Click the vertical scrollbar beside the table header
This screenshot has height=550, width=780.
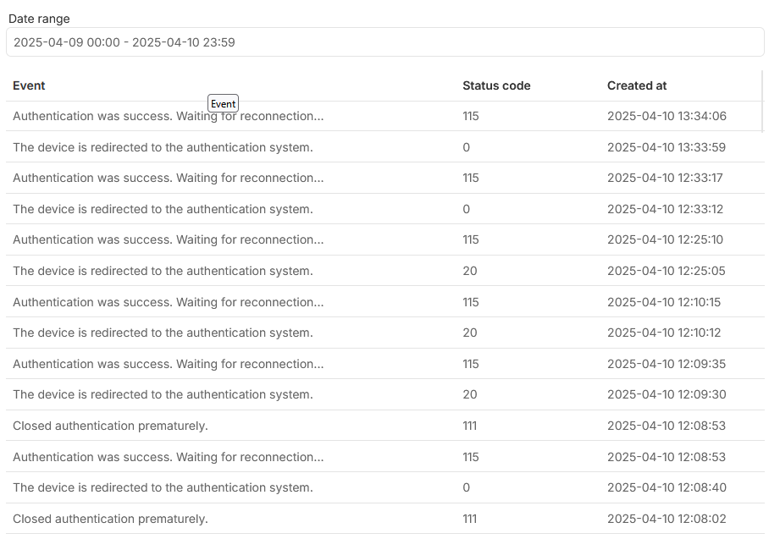tap(762, 102)
